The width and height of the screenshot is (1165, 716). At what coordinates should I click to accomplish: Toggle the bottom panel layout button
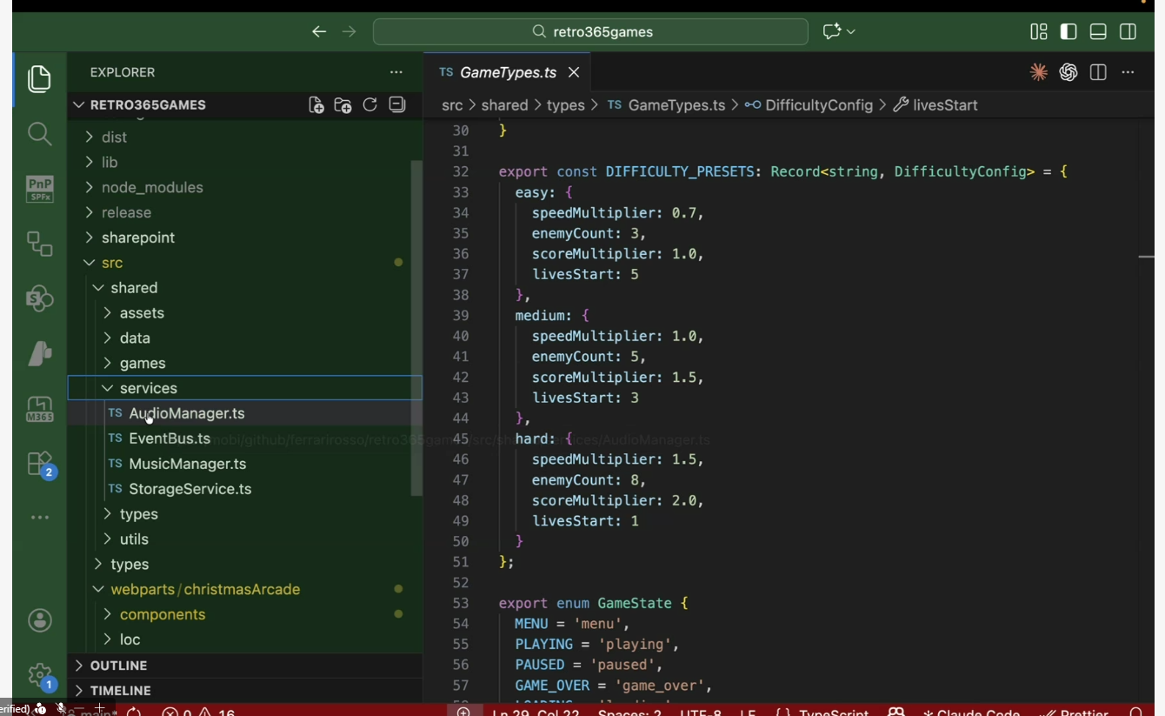pos(1098,32)
